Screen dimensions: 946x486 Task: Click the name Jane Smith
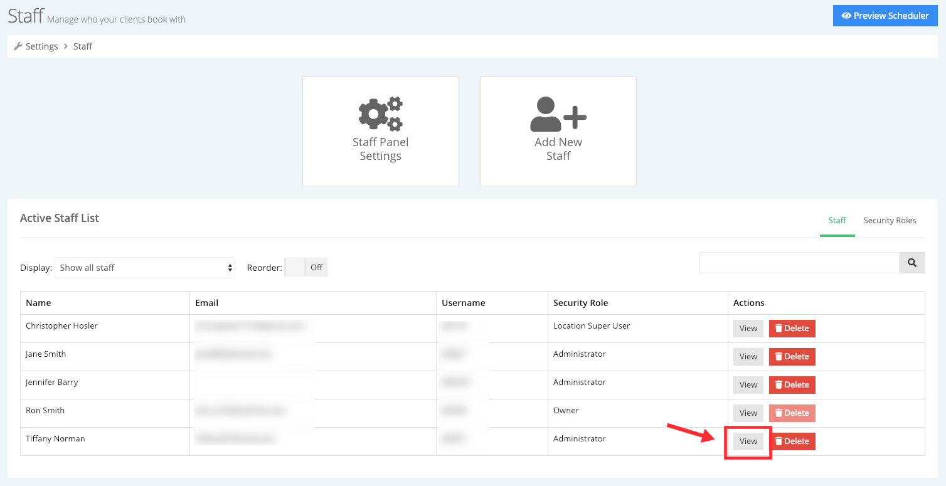[x=46, y=354]
